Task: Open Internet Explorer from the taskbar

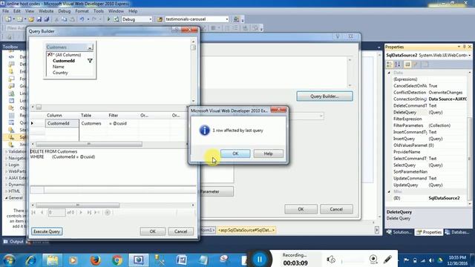Action: [x=30, y=260]
